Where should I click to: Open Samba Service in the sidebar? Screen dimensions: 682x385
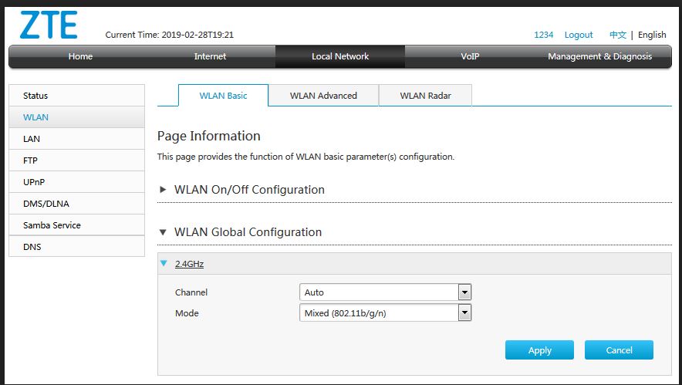pos(76,225)
